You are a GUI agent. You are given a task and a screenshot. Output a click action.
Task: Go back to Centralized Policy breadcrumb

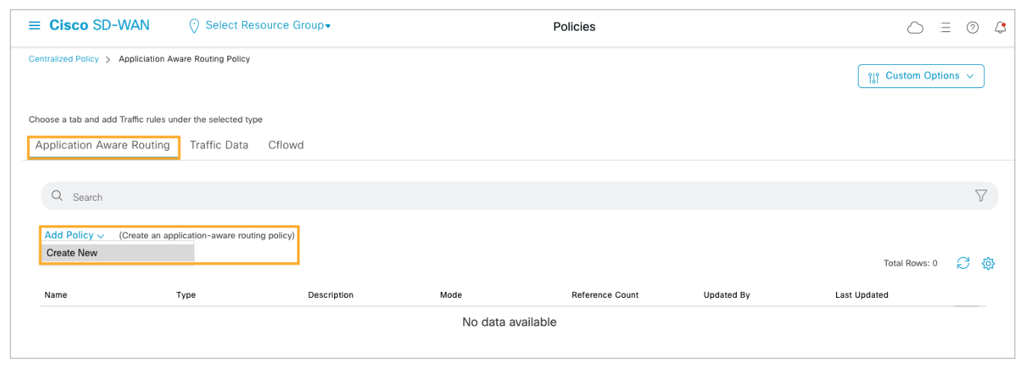pos(64,59)
